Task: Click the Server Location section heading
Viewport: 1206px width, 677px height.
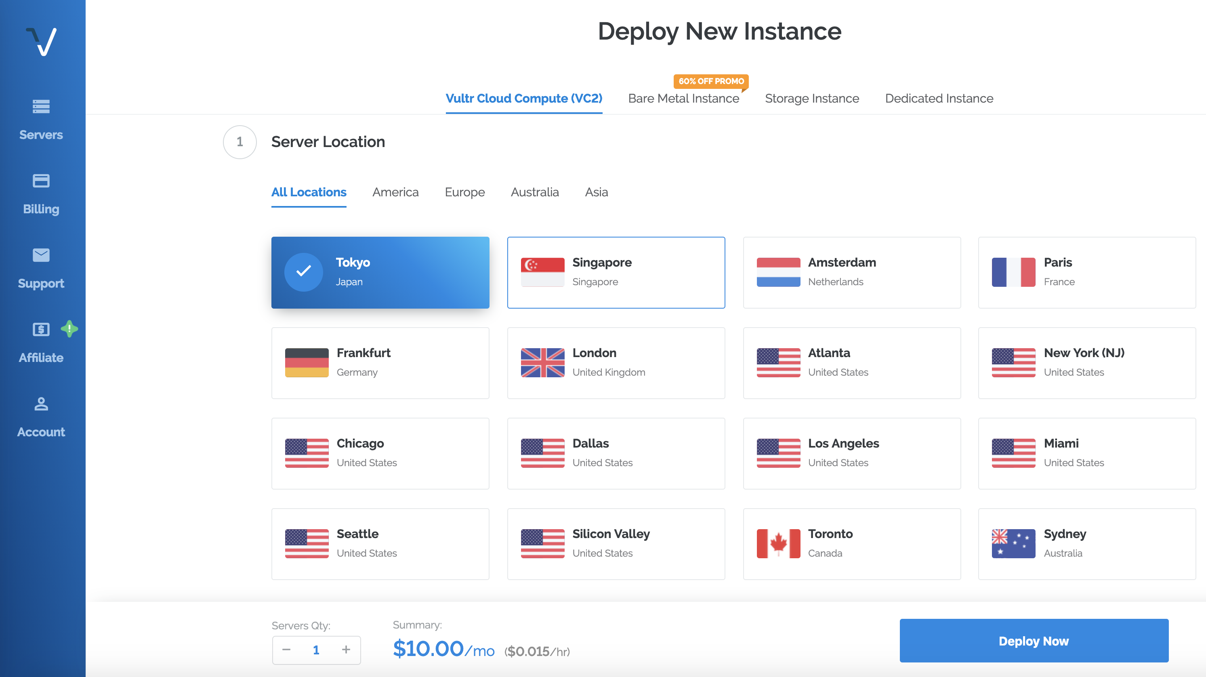Action: [x=328, y=142]
